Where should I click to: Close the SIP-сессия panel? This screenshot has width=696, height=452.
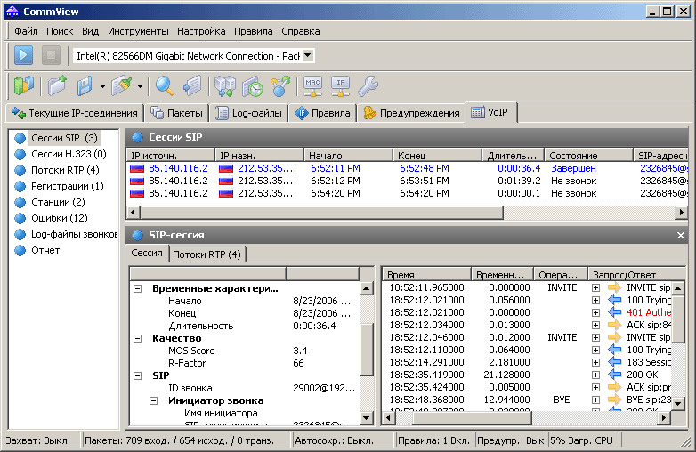click(681, 235)
